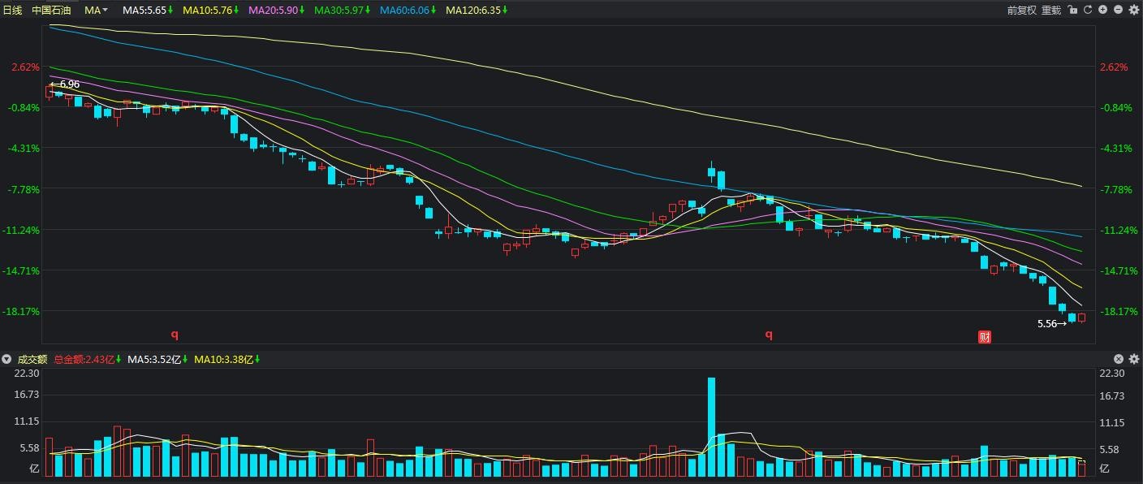The height and width of the screenshot is (484, 1143).
Task: Click the second red q marker near the center
Action: click(769, 334)
